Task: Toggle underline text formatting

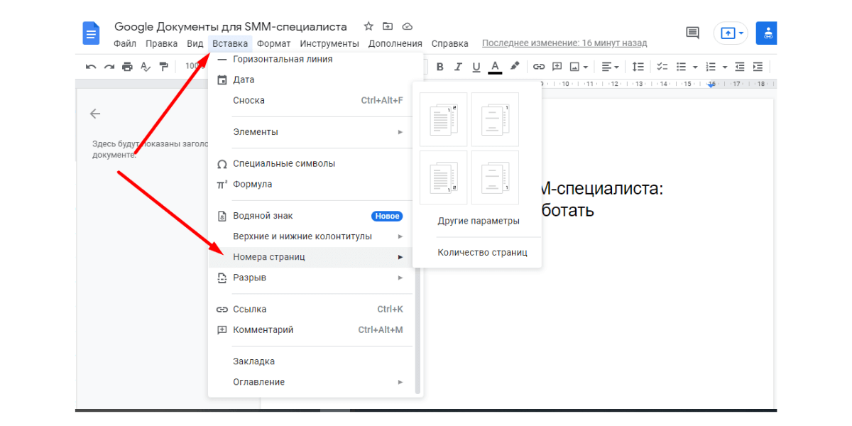Action: tap(476, 67)
